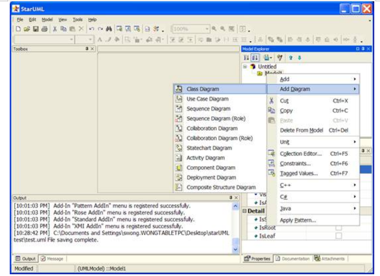380x276 pixels.
Task: Choose Collaboration Diagram entry
Action: [x=220, y=128]
